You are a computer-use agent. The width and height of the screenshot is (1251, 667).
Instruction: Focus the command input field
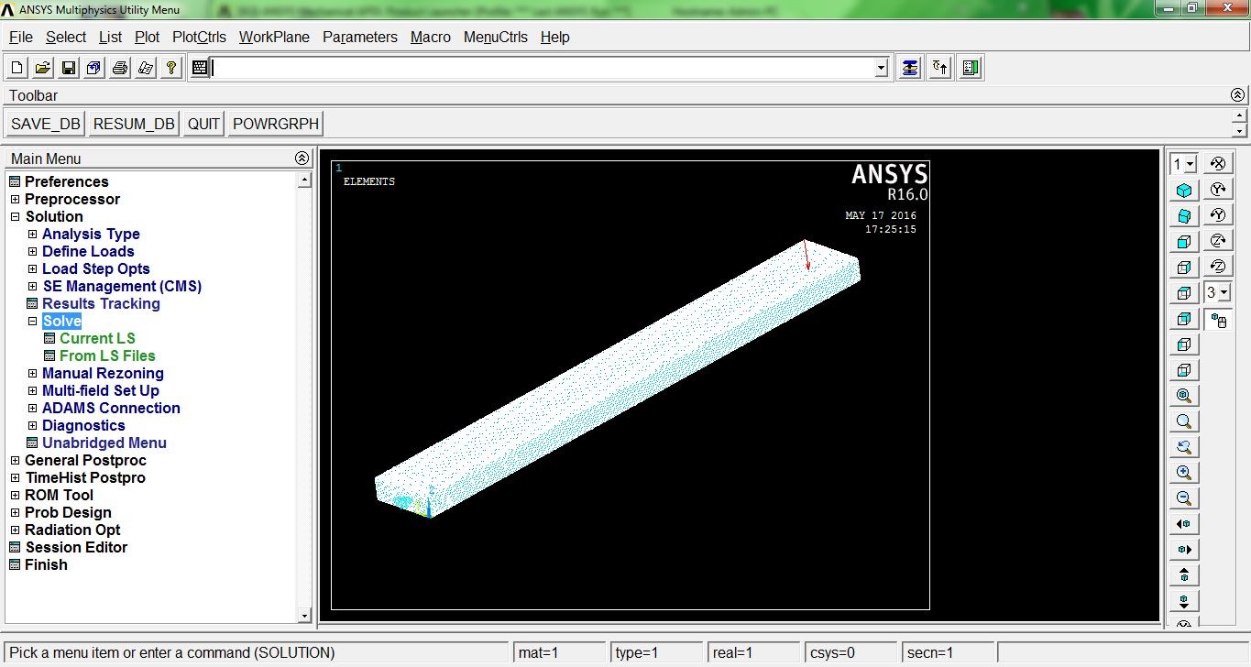(543, 68)
